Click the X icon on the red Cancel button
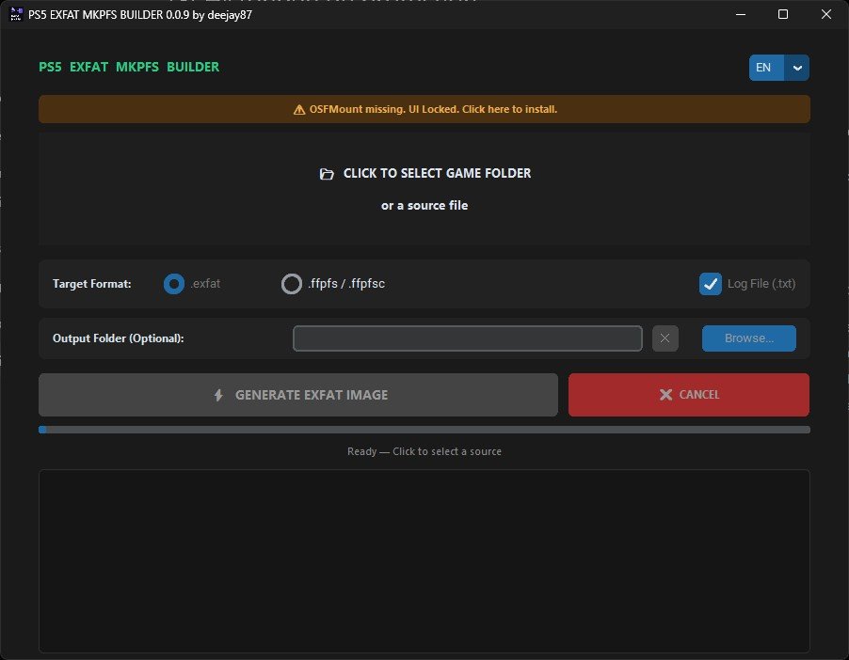 pos(665,395)
